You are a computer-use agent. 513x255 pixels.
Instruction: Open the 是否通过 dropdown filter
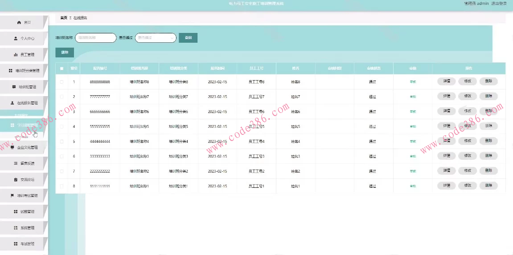click(156, 38)
